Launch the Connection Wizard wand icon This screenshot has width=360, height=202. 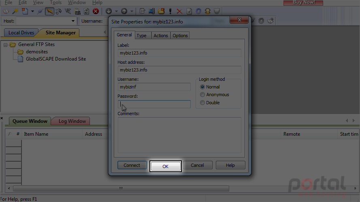coord(15,11)
